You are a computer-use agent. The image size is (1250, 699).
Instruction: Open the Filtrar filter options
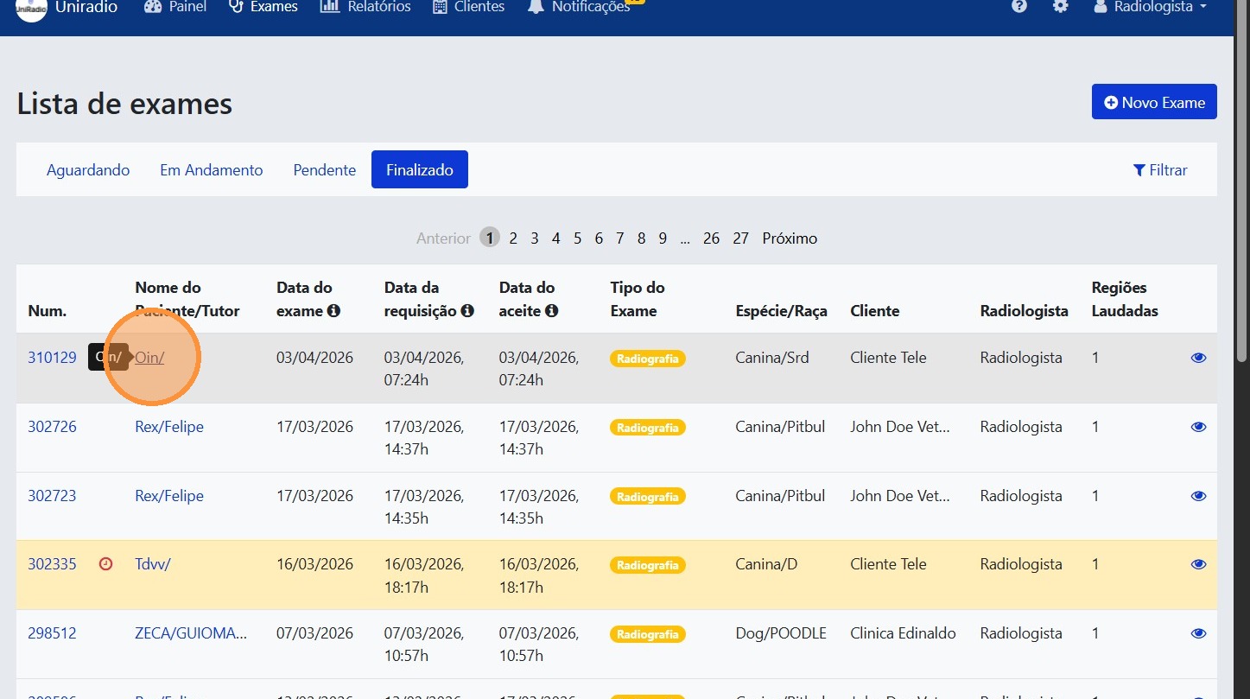1160,170
